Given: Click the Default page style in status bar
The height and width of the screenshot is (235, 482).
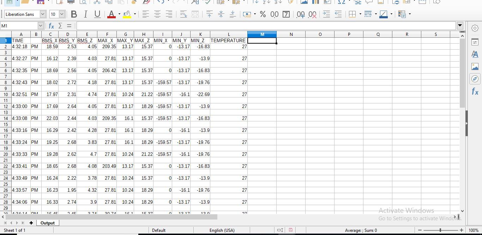Looking at the screenshot, I should pyautogui.click(x=159, y=230).
